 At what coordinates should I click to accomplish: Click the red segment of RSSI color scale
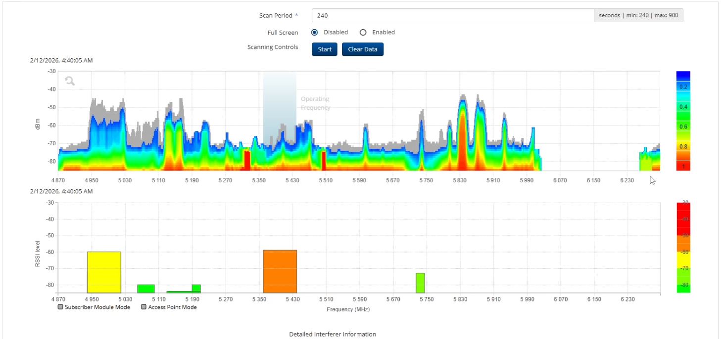(683, 217)
